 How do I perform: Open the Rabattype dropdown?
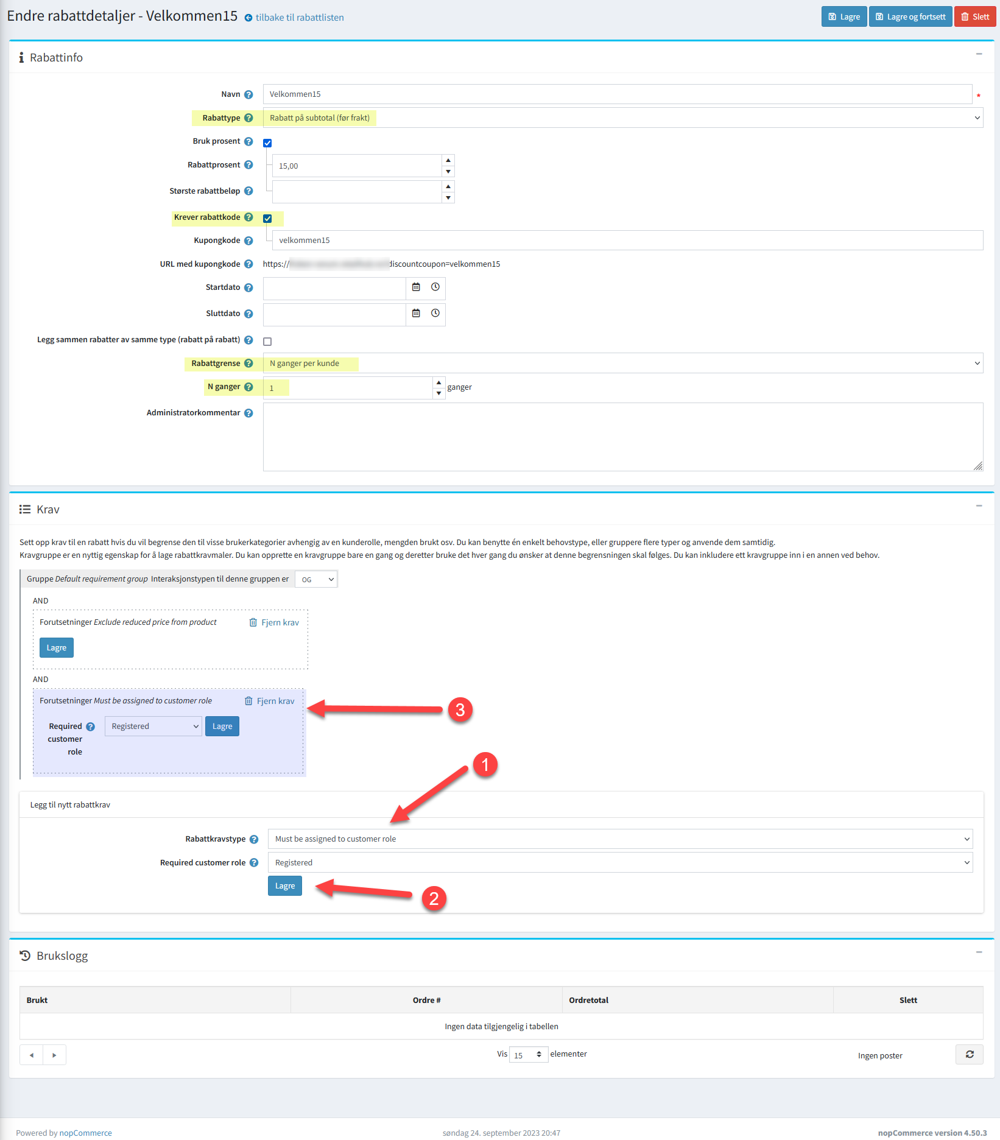[622, 118]
